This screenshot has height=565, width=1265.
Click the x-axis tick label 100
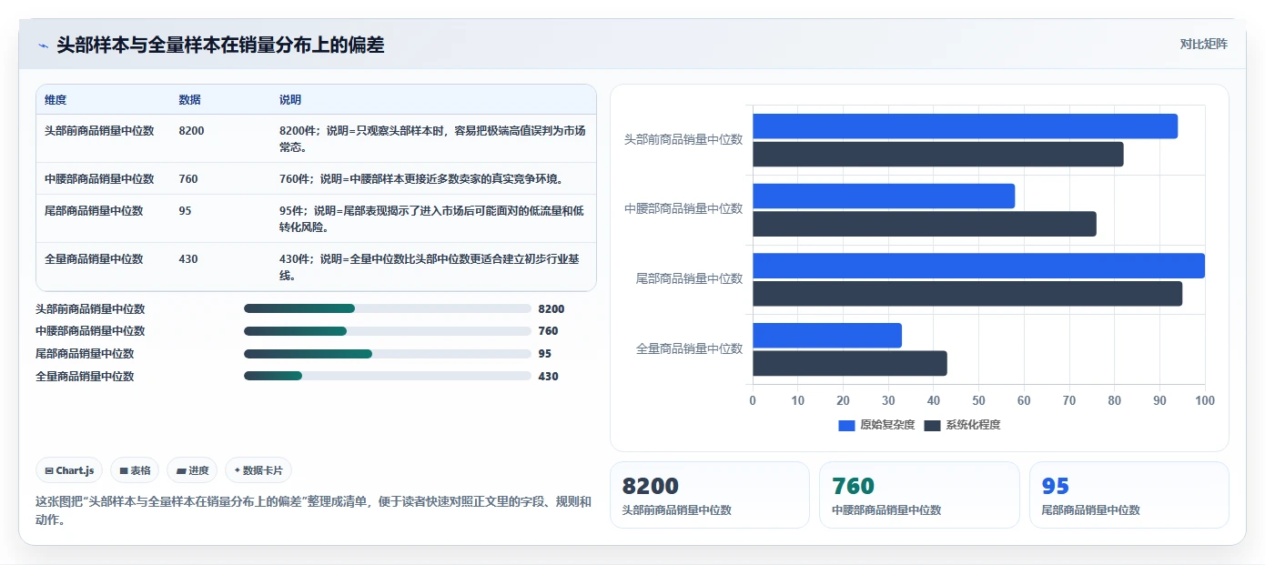1205,400
